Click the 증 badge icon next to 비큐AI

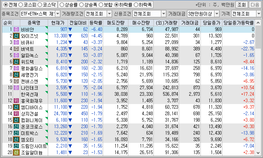[16, 42]
